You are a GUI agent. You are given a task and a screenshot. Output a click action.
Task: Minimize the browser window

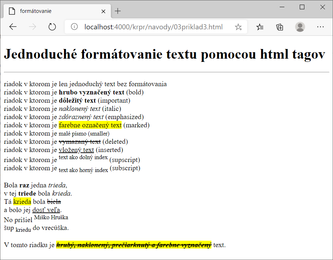pyautogui.click(x=282, y=7)
